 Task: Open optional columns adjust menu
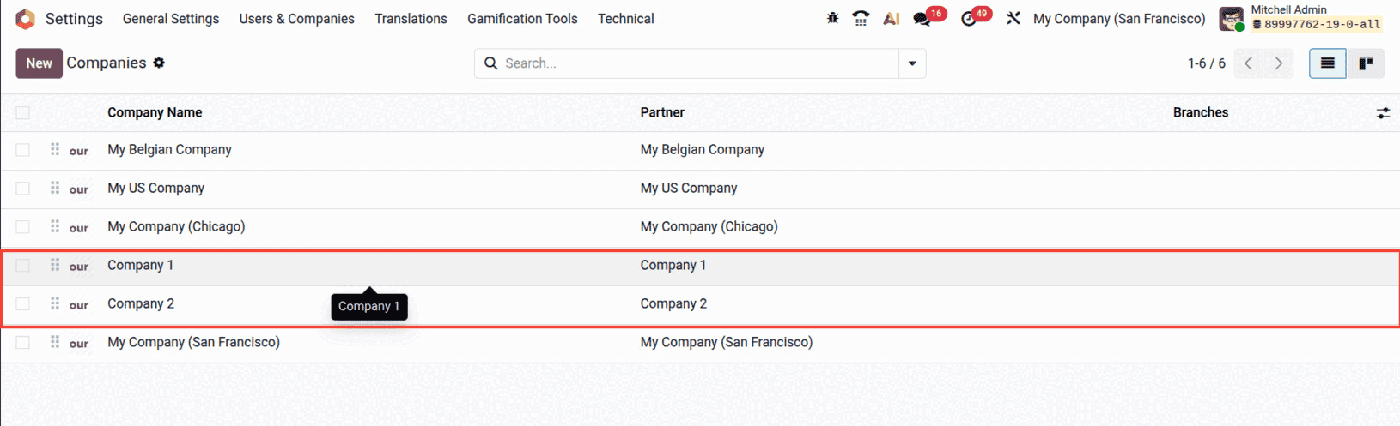[x=1383, y=113]
